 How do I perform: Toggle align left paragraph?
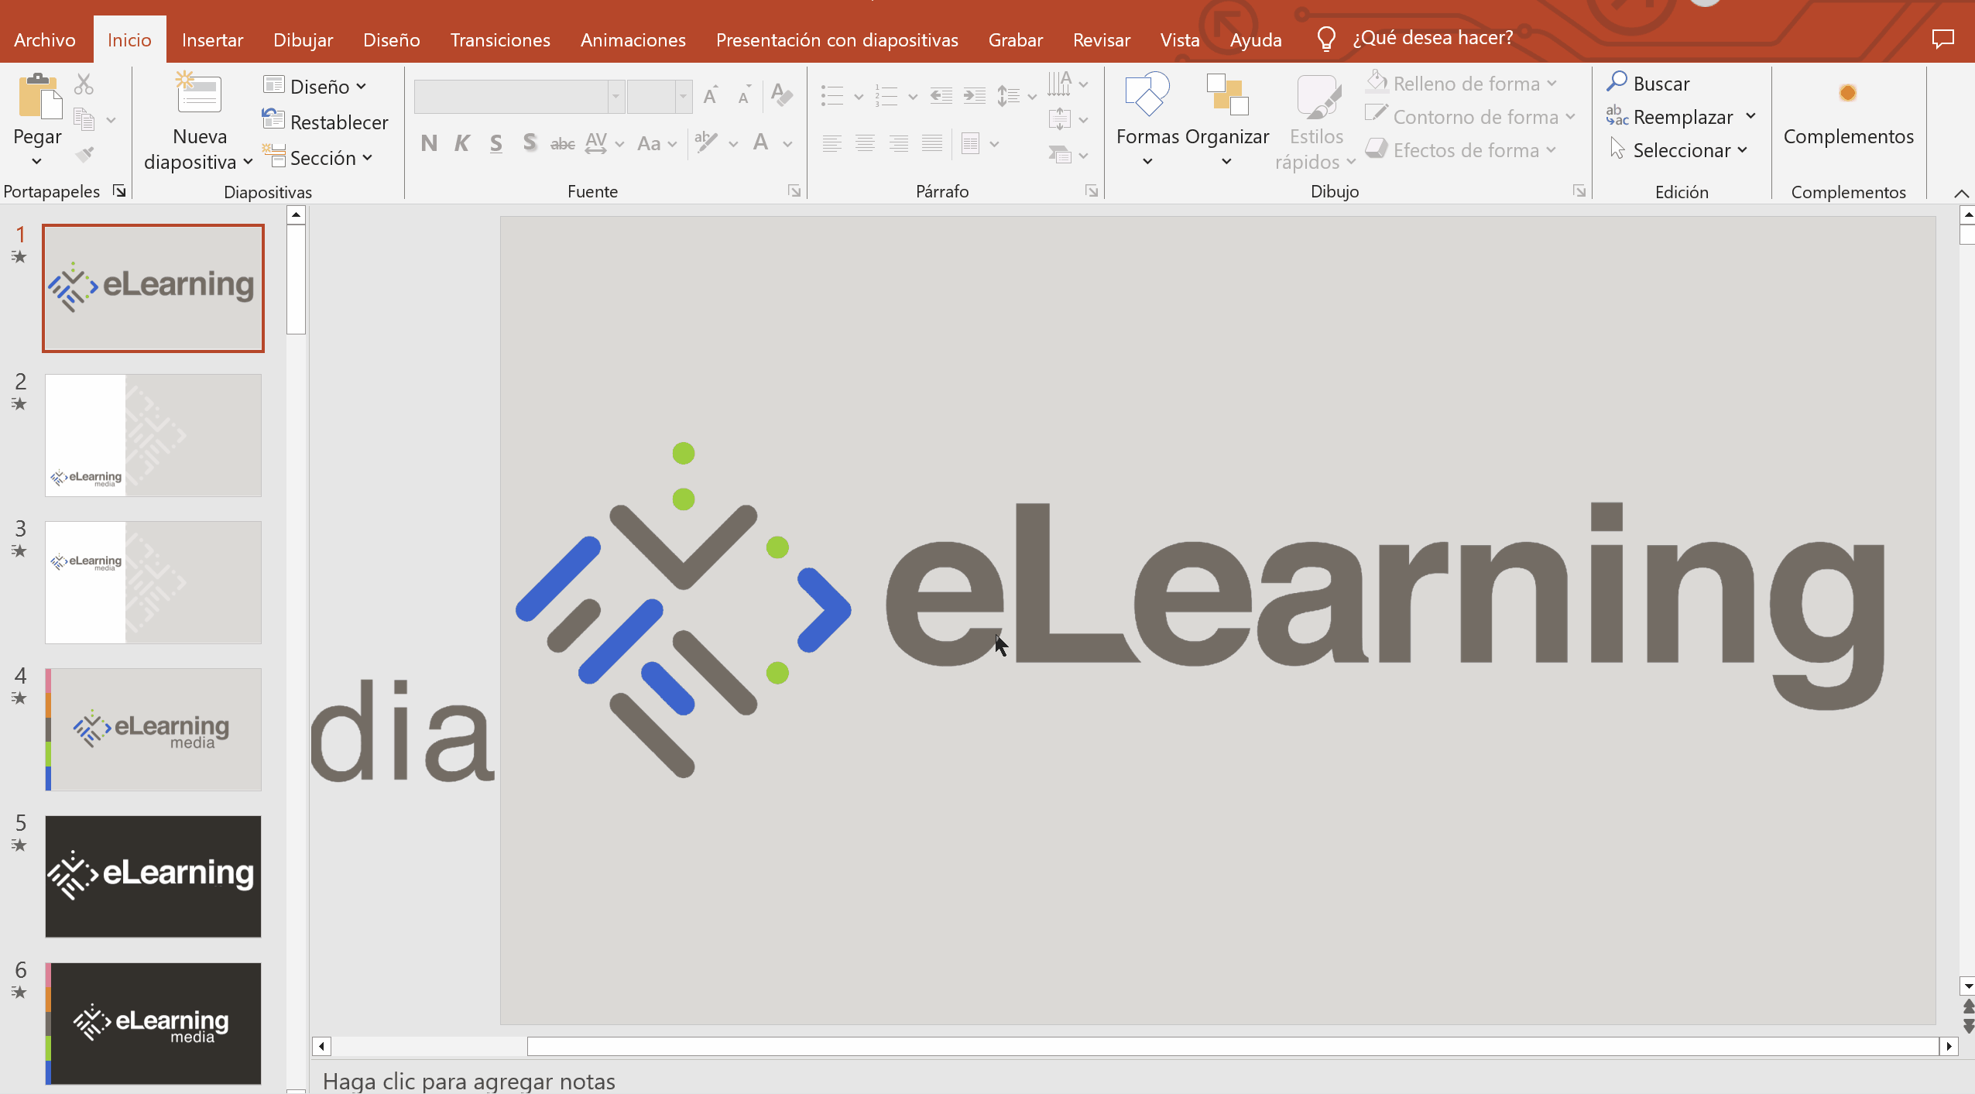832,143
